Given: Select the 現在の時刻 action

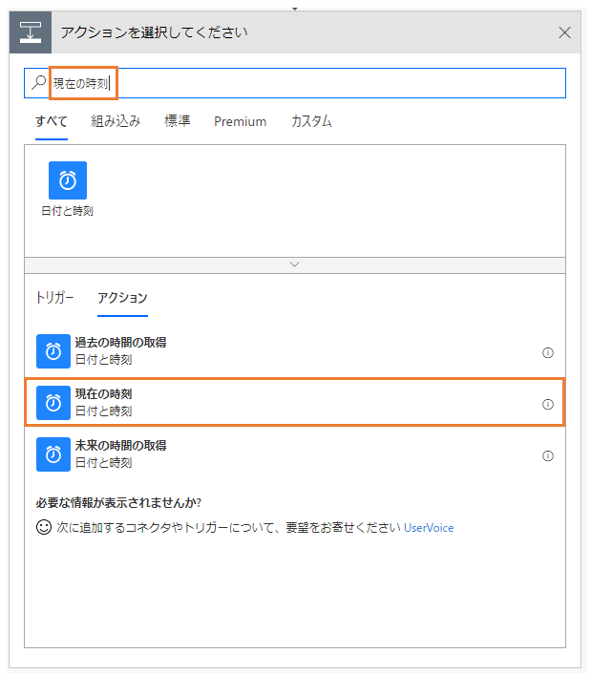Looking at the screenshot, I should [x=295, y=403].
